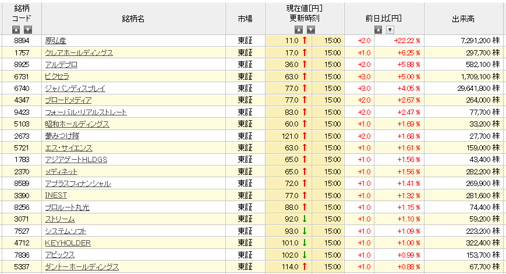506x274 pixels.
Task: Click the price 36.0 in アルデプロ row
Action: coord(292,65)
